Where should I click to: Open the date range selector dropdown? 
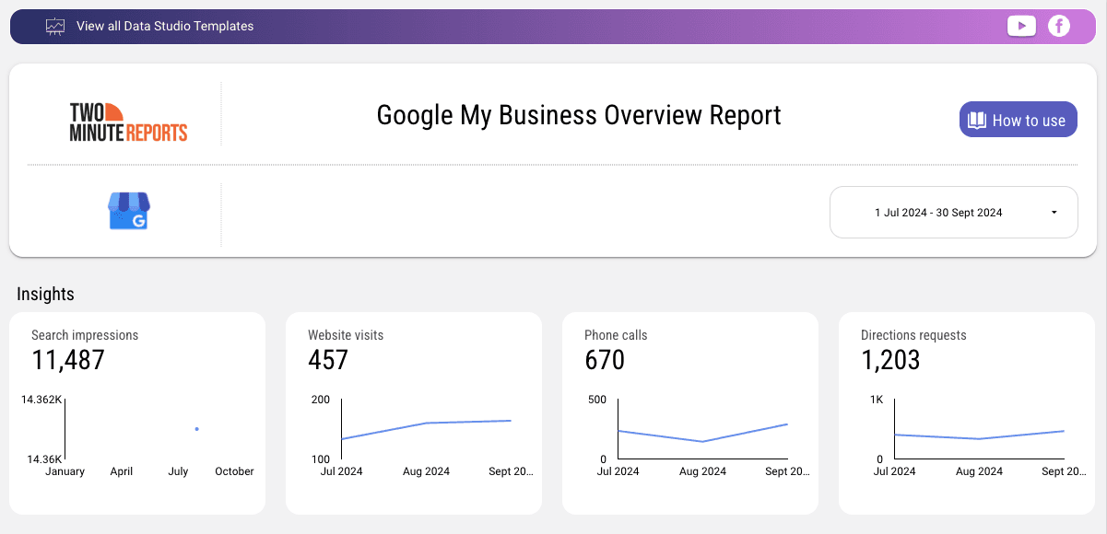(x=953, y=212)
